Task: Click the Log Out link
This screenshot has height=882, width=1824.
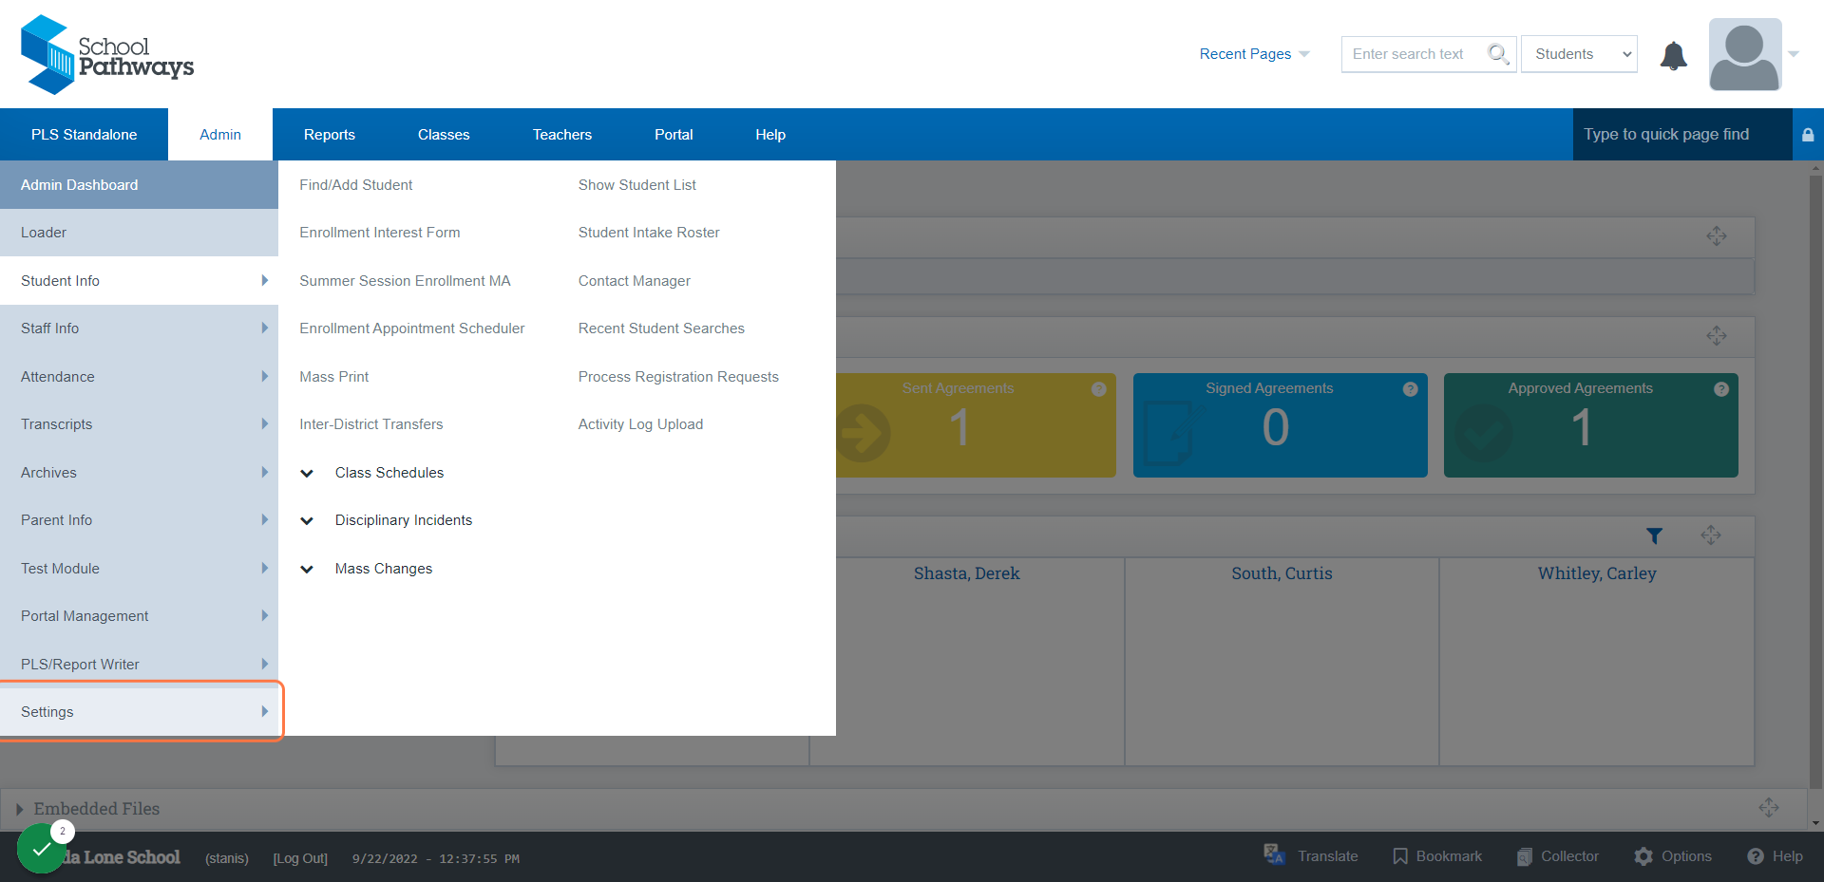Action: [x=300, y=858]
